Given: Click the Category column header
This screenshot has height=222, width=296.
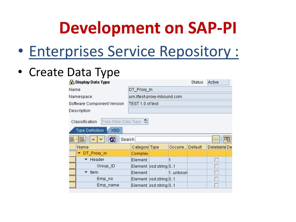Looking at the screenshot, I should (x=140, y=147).
